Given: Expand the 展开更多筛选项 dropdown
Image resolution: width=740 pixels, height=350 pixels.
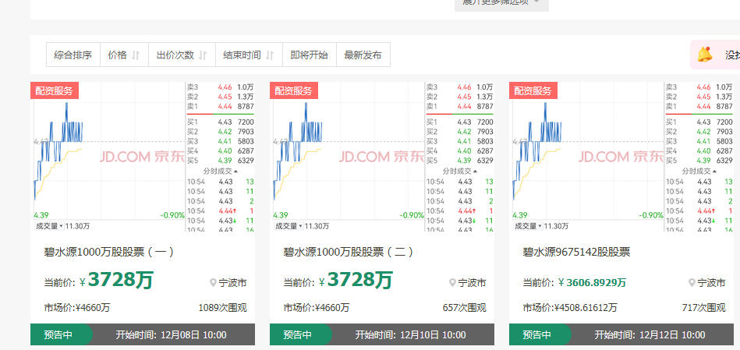Looking at the screenshot, I should 501,4.
